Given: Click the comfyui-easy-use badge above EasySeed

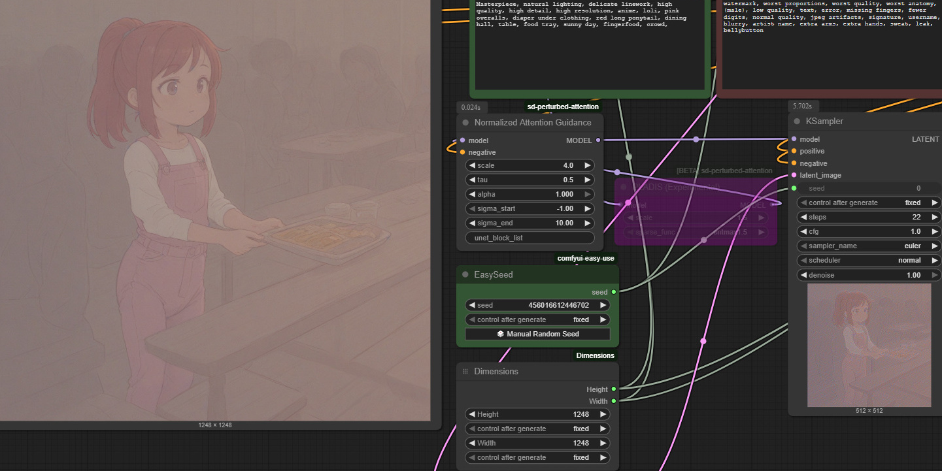Looking at the screenshot, I should coord(586,258).
